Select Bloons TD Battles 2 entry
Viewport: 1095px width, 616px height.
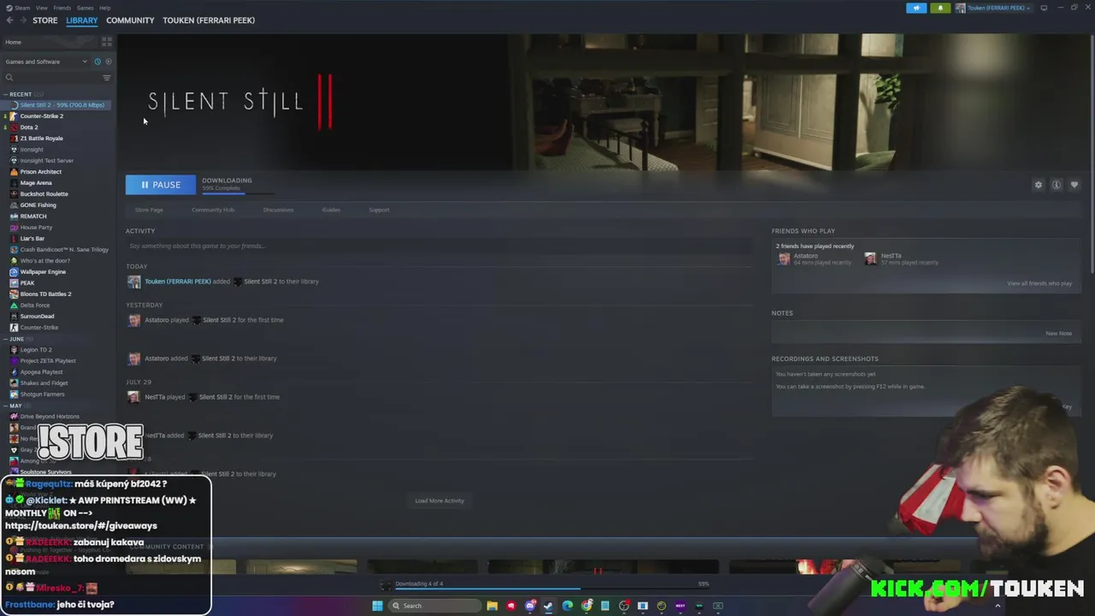[45, 294]
